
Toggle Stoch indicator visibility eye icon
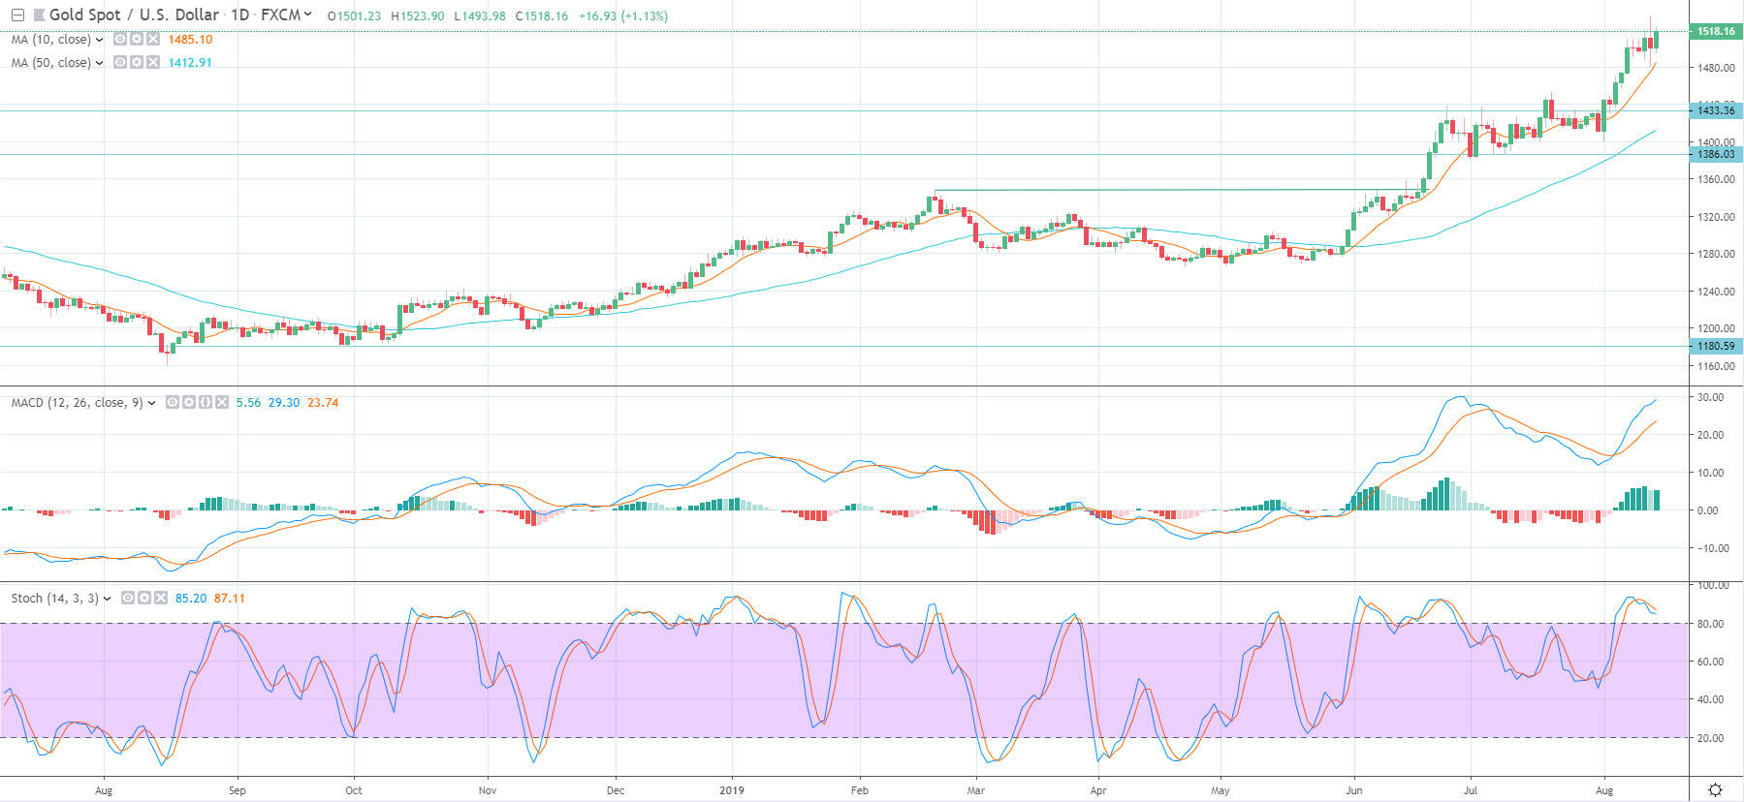tap(128, 598)
